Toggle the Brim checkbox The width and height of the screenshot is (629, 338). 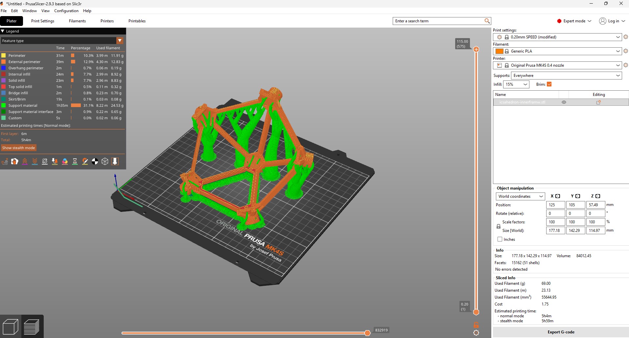click(549, 84)
